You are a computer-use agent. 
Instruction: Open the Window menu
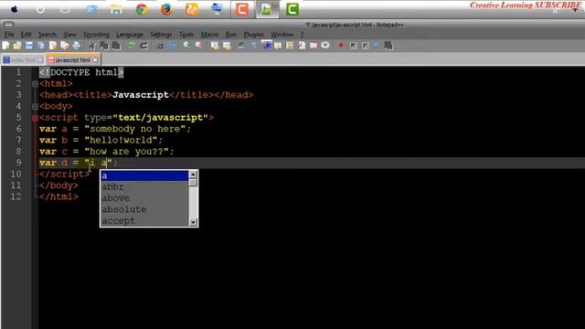[282, 35]
